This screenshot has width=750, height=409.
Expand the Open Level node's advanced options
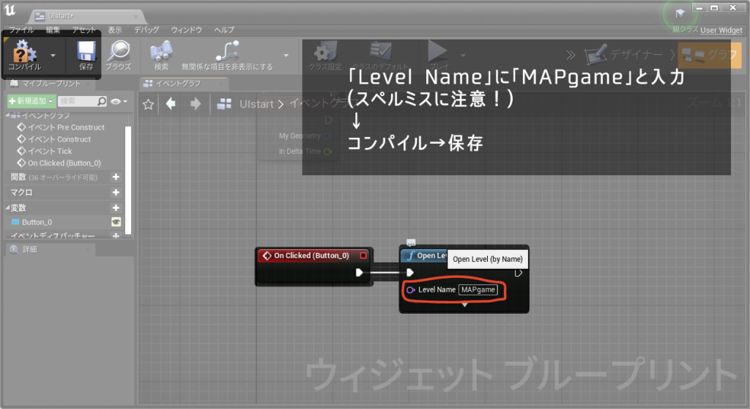coord(464,305)
